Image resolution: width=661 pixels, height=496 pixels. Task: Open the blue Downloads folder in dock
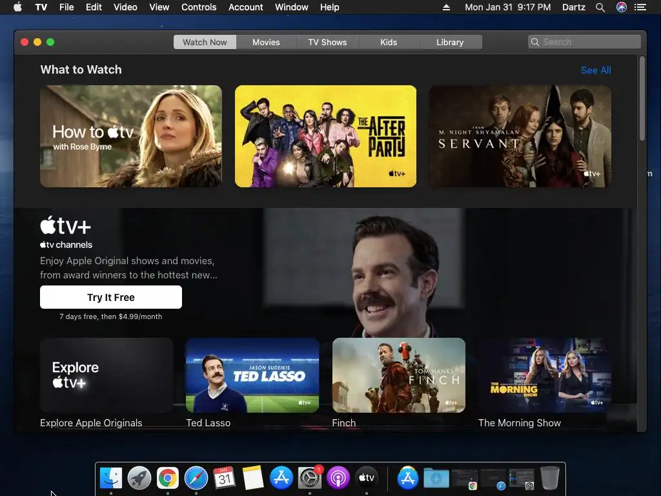436,479
